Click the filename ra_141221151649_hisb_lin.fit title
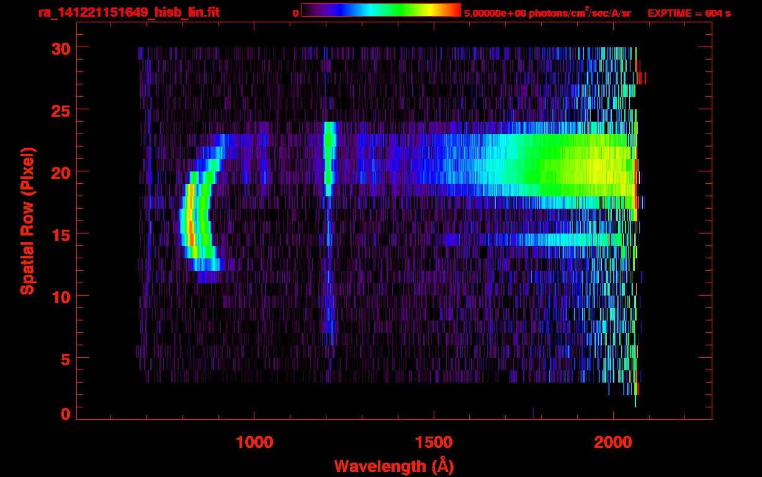Image resolution: width=762 pixels, height=477 pixels. pyautogui.click(x=128, y=12)
